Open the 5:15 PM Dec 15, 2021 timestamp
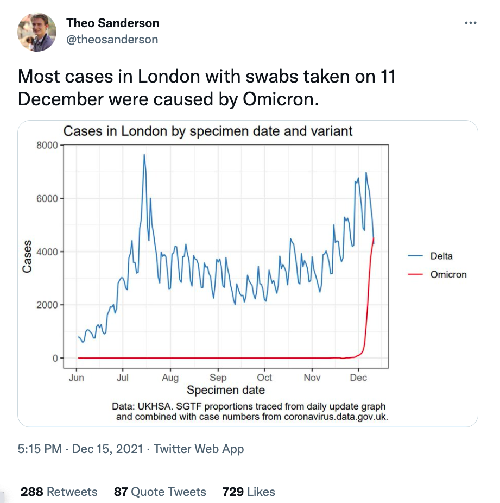Viewport: 500px width, 503px height. click(80, 449)
